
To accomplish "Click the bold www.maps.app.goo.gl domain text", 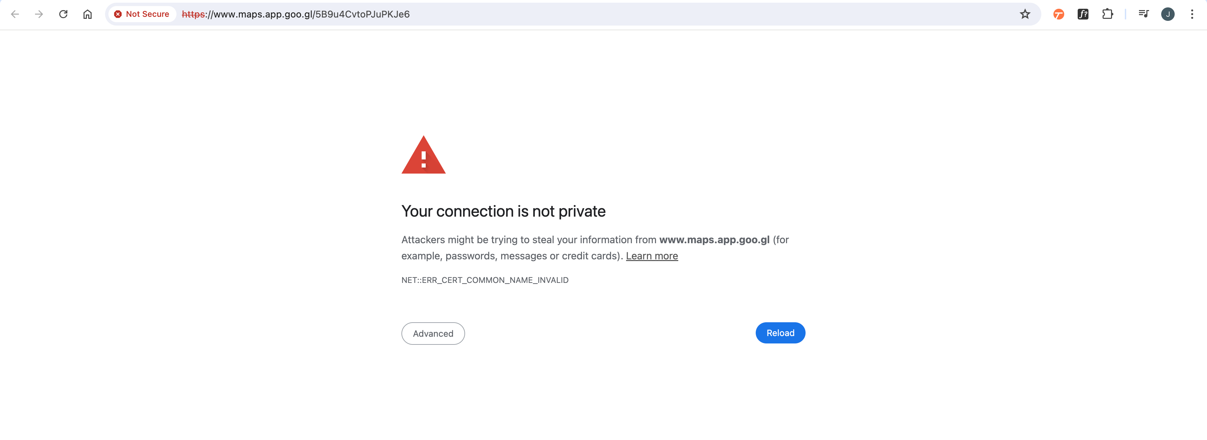I will (714, 240).
